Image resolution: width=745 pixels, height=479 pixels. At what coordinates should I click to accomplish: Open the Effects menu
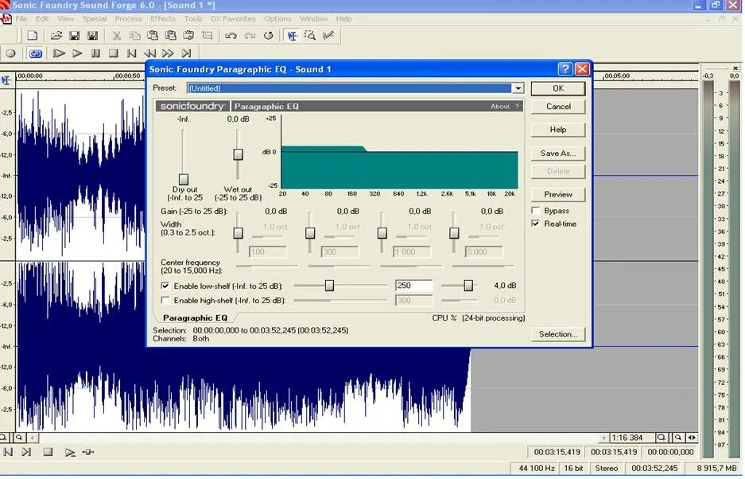click(163, 19)
